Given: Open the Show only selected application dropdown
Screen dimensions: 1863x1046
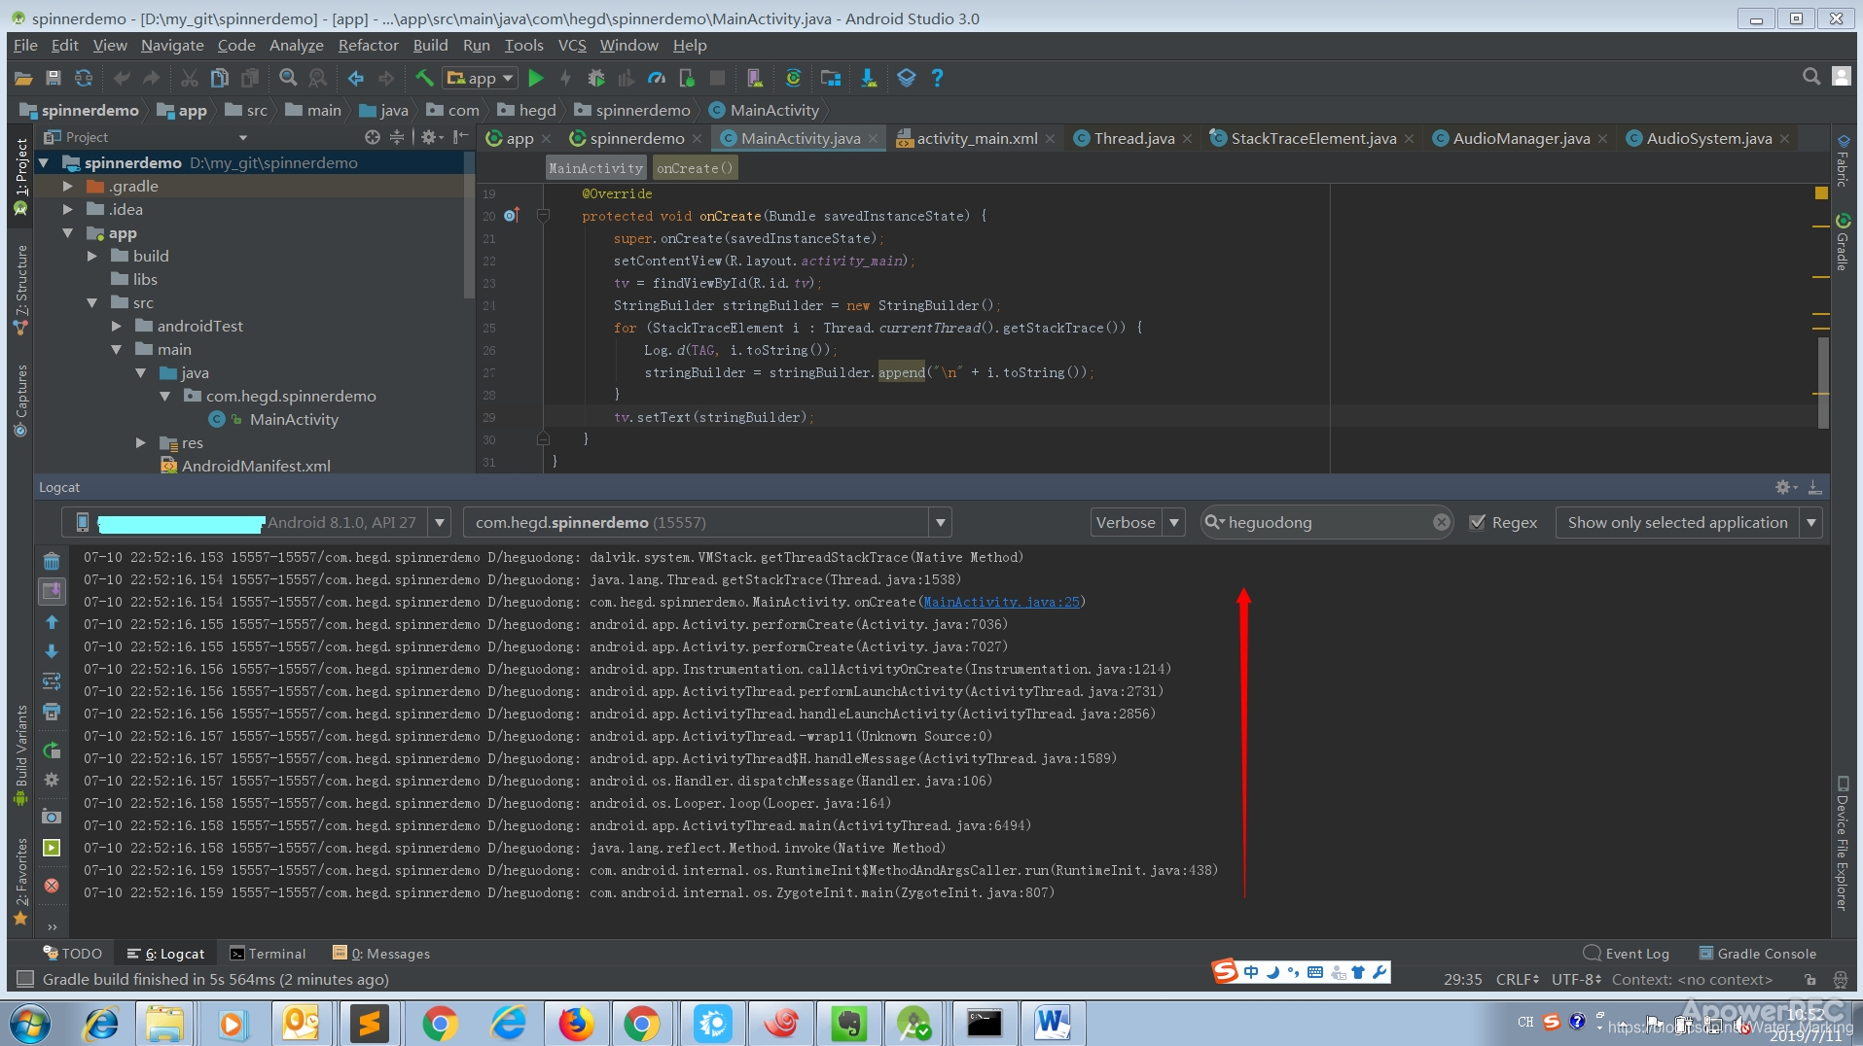Looking at the screenshot, I should pos(1688,522).
